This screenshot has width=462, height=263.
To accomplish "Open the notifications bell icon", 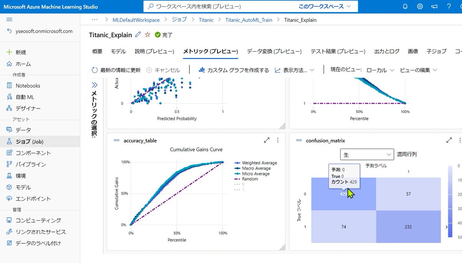I will tap(405, 7).
